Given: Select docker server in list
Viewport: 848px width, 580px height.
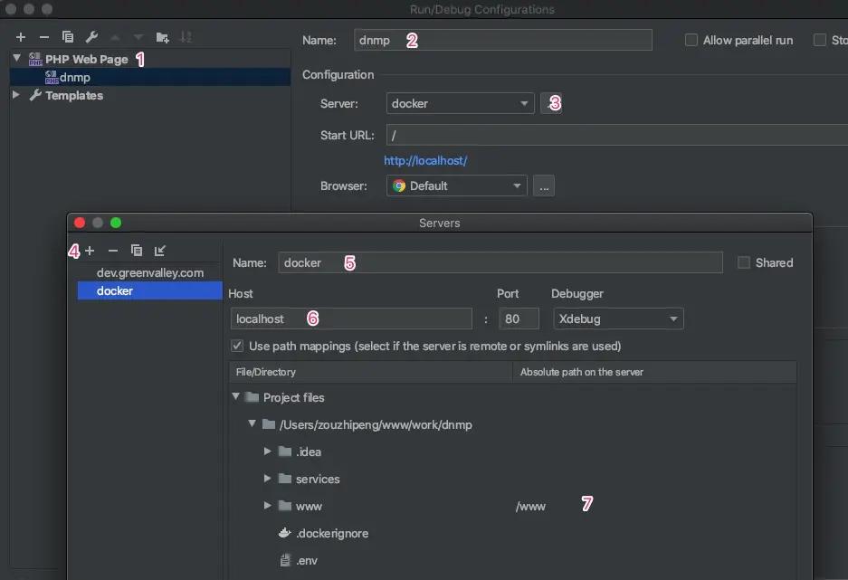Looking at the screenshot, I should coord(150,290).
